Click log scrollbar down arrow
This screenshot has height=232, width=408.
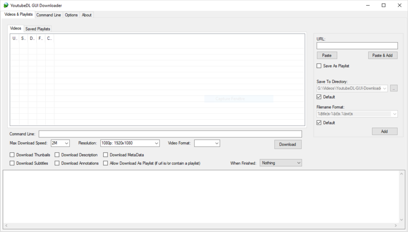coord(401,220)
